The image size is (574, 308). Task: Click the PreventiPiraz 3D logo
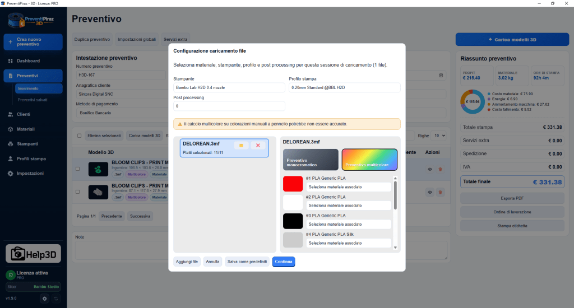coord(31,20)
